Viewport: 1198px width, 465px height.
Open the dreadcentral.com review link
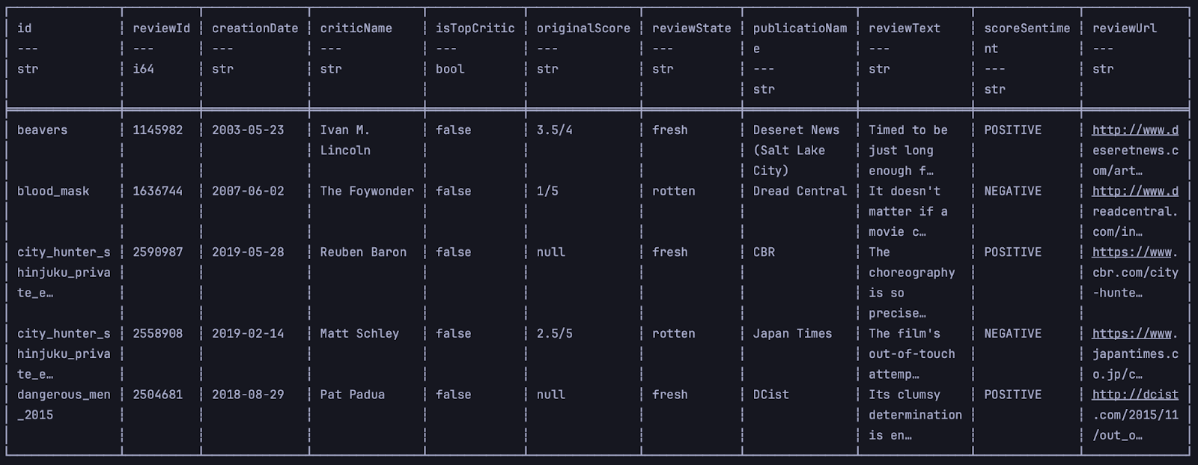pos(1134,192)
